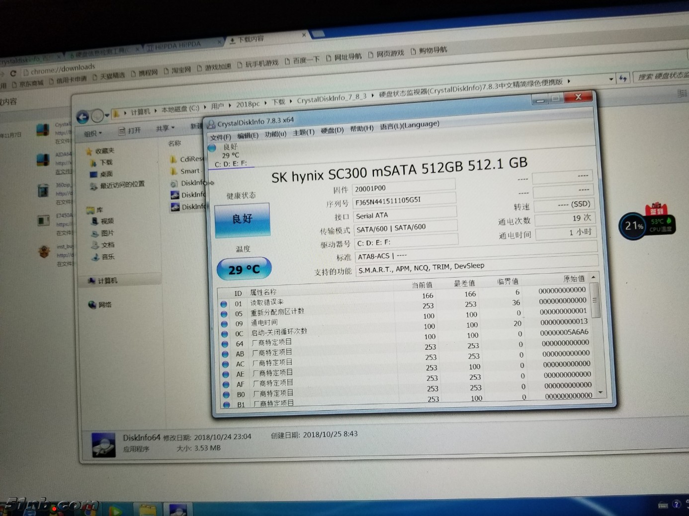Click status circle for attribute 09 通电时间

[225, 324]
